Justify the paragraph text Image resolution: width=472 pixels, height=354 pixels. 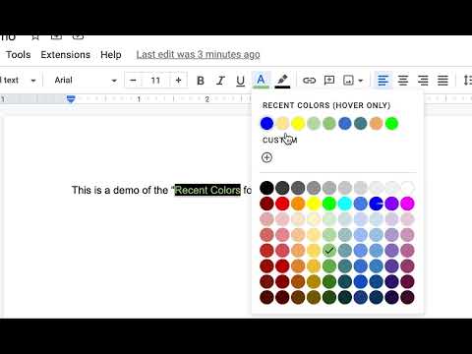coord(442,81)
